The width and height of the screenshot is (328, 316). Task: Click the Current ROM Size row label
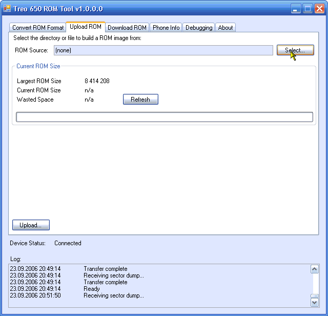click(x=39, y=90)
